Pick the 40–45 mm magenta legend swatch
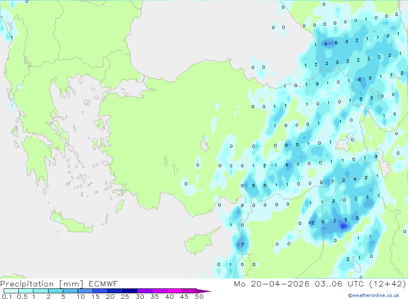Screen dimensions: 408x299 tap(174, 291)
